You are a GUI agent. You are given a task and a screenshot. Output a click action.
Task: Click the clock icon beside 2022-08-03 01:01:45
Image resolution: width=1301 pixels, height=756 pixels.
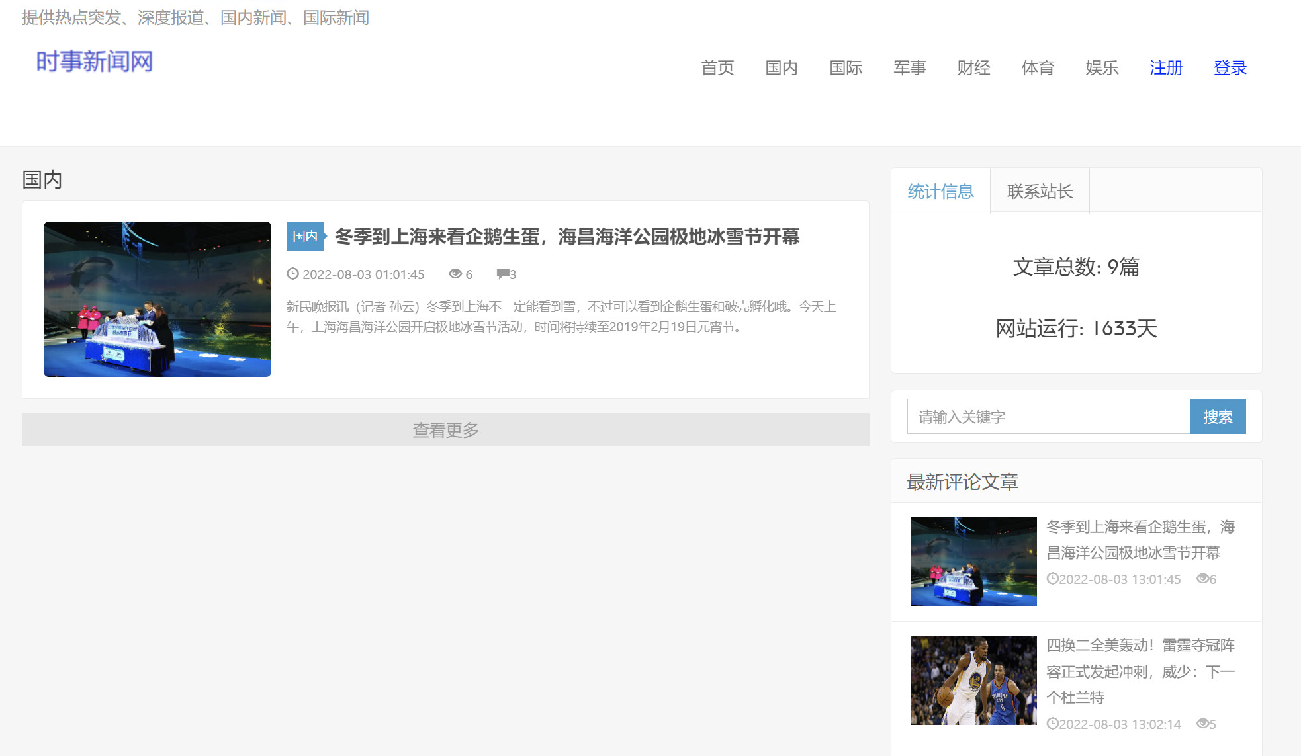[292, 274]
